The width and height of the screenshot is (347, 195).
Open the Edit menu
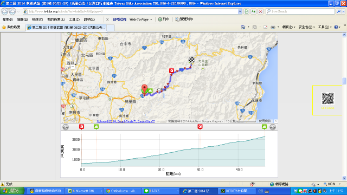[x=22, y=19]
